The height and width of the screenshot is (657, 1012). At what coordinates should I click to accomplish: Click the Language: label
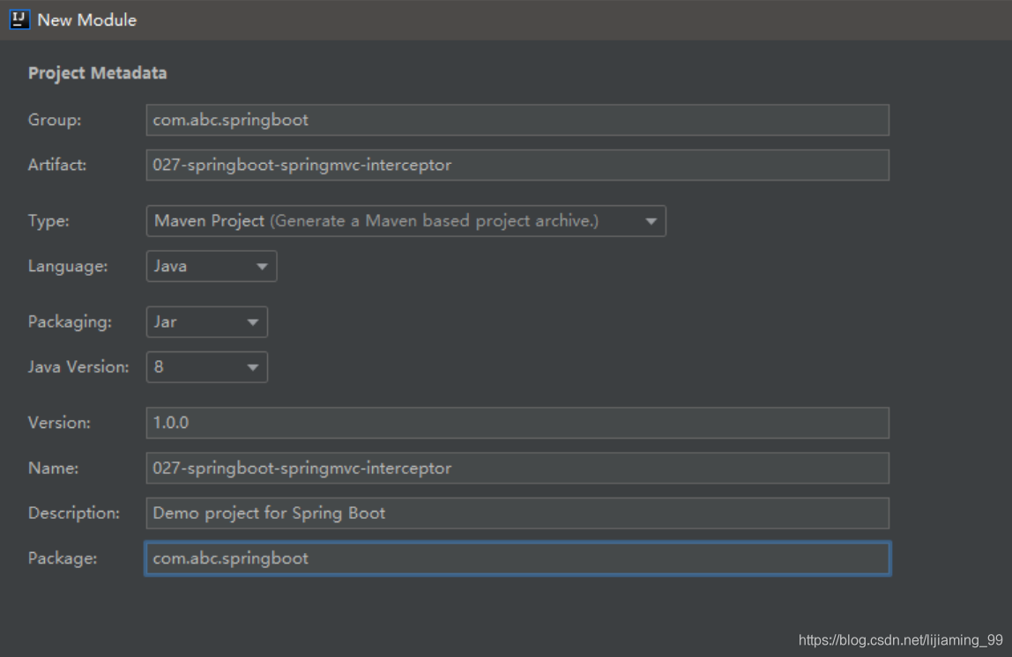point(68,266)
